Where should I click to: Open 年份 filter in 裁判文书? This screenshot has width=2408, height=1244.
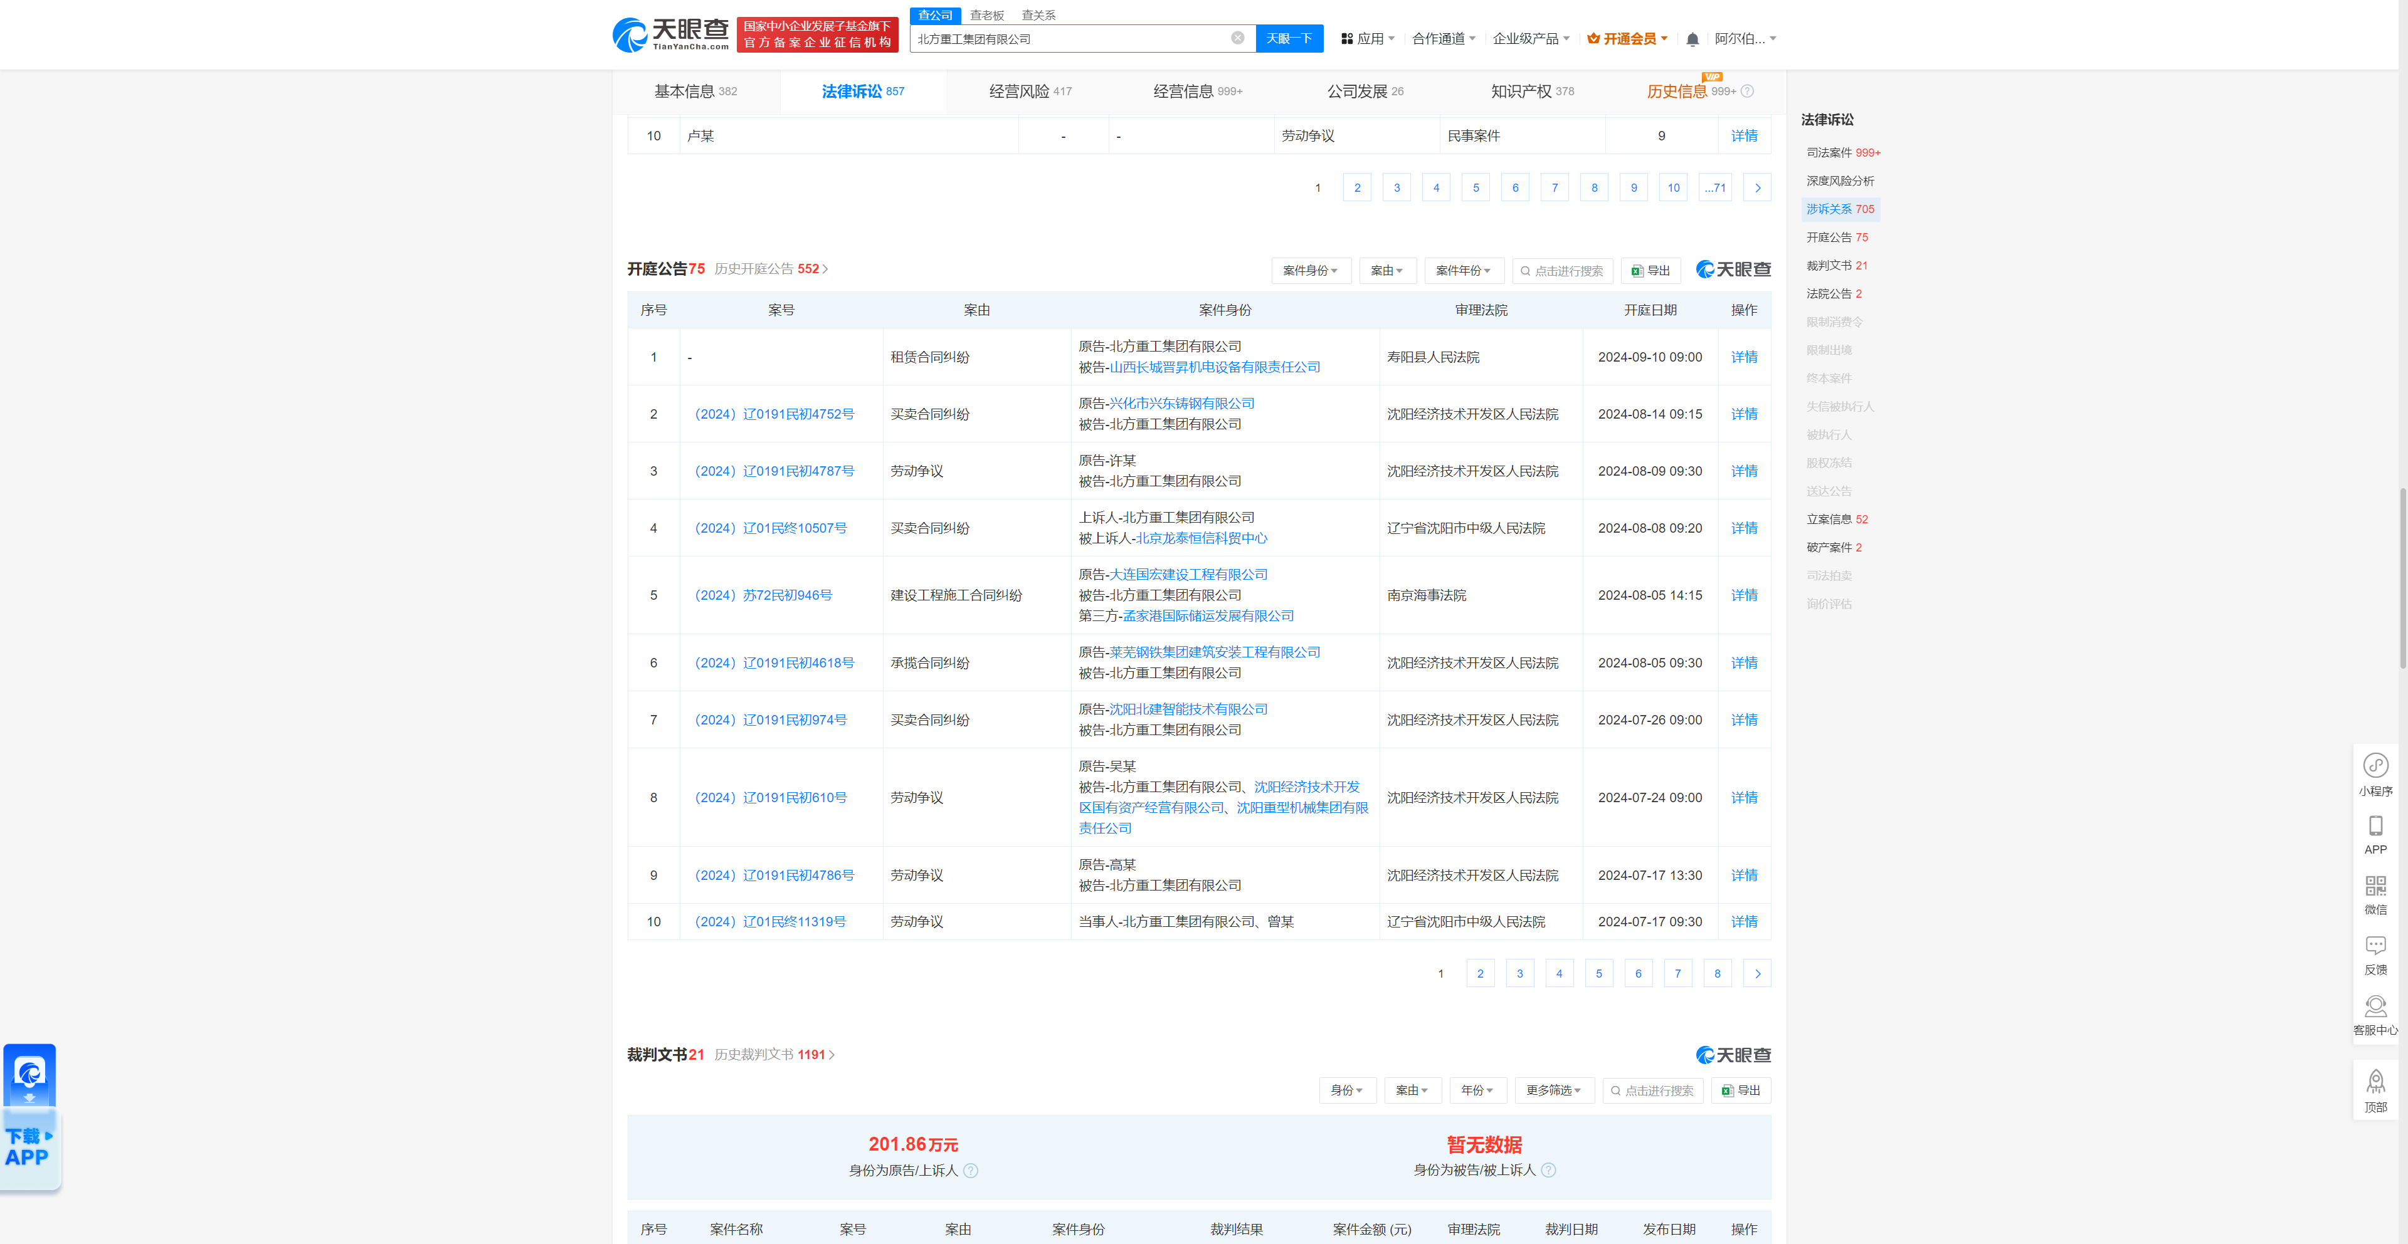click(1477, 1090)
